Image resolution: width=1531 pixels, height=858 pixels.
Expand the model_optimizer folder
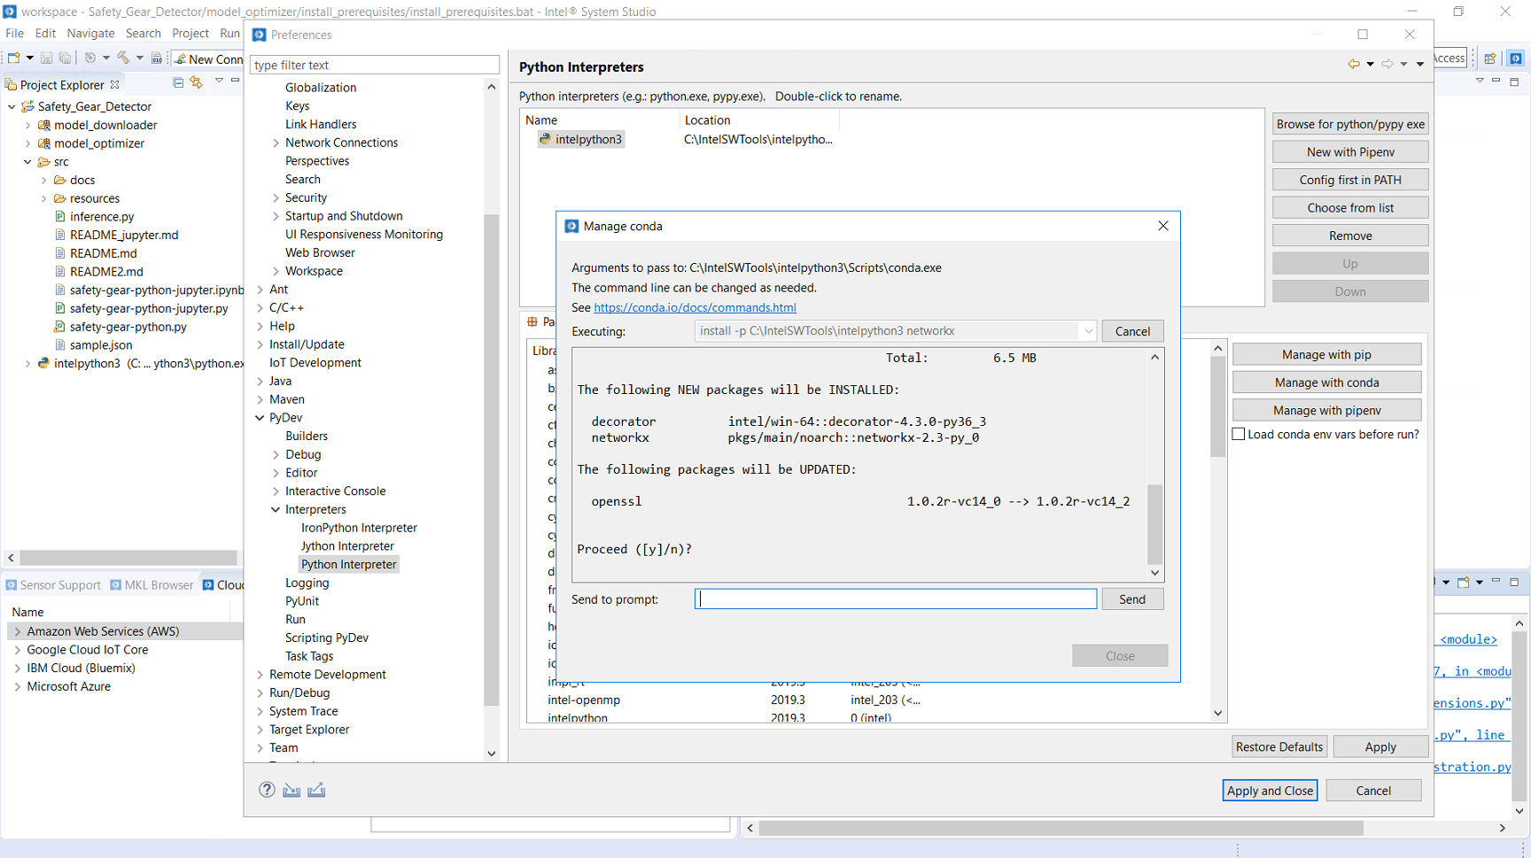[27, 143]
